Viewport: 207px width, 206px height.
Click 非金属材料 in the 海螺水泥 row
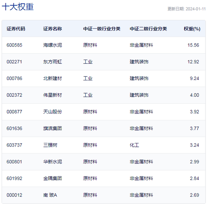click(x=141, y=45)
